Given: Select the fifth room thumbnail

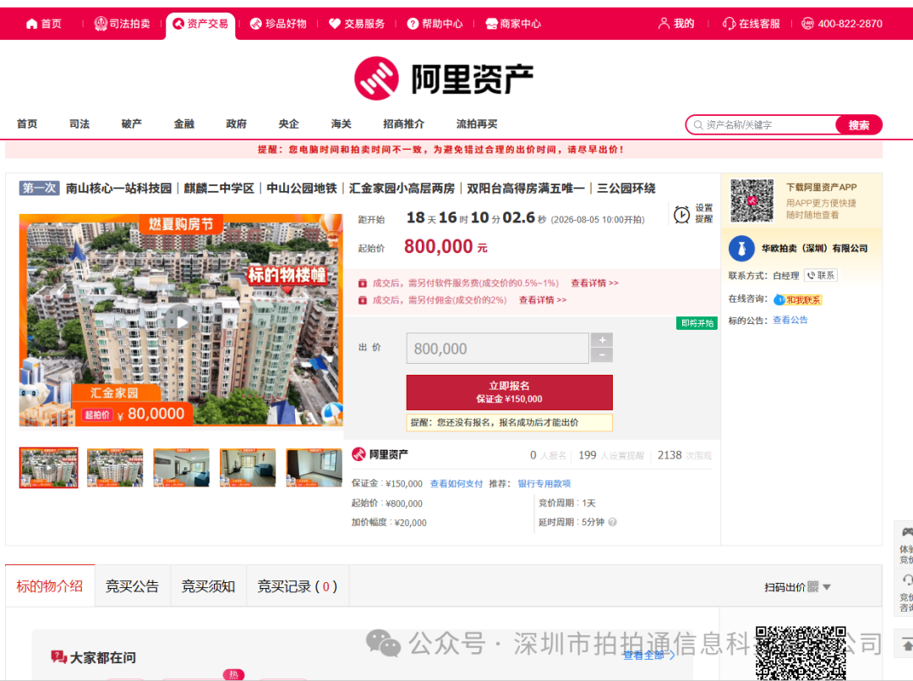Looking at the screenshot, I should click(x=314, y=468).
